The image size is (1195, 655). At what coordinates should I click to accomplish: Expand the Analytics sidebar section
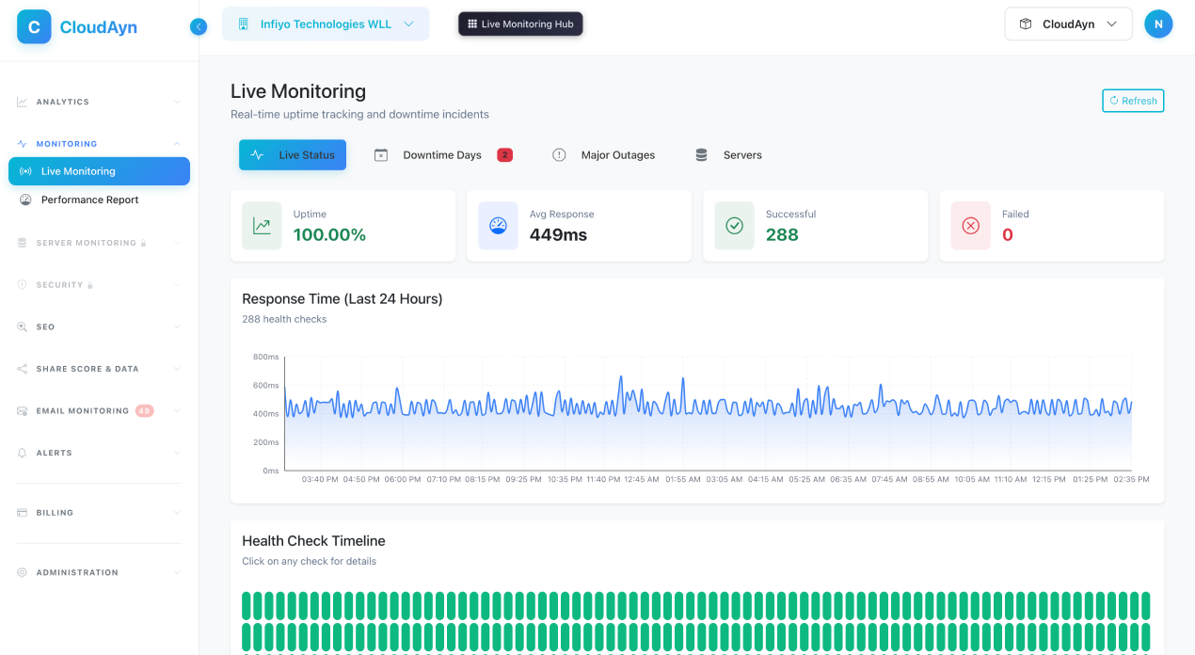point(99,102)
